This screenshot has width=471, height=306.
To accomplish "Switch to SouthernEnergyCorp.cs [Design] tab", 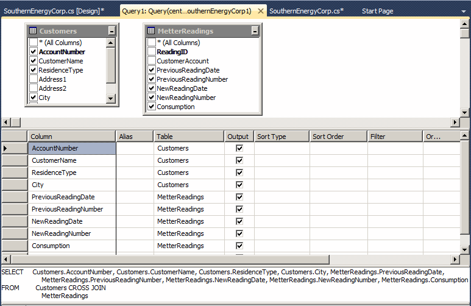I will (54, 11).
